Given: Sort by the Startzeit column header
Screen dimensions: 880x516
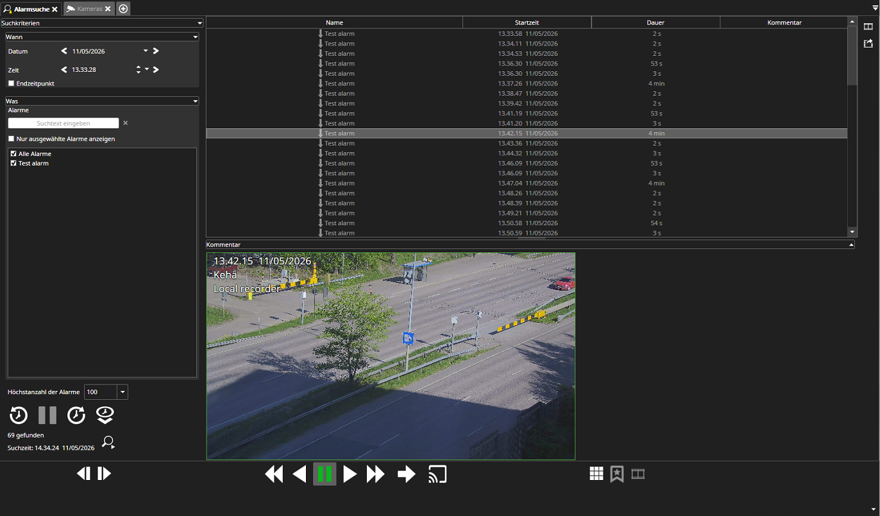Looking at the screenshot, I should (527, 22).
